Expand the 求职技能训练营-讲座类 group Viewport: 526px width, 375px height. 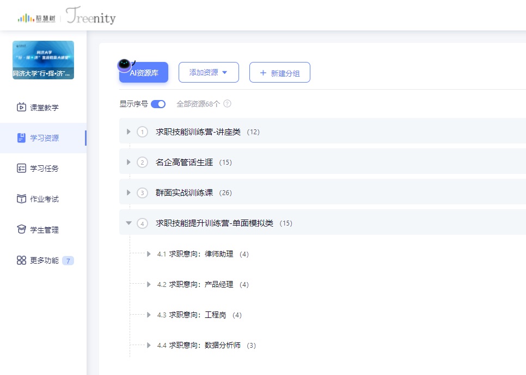129,132
